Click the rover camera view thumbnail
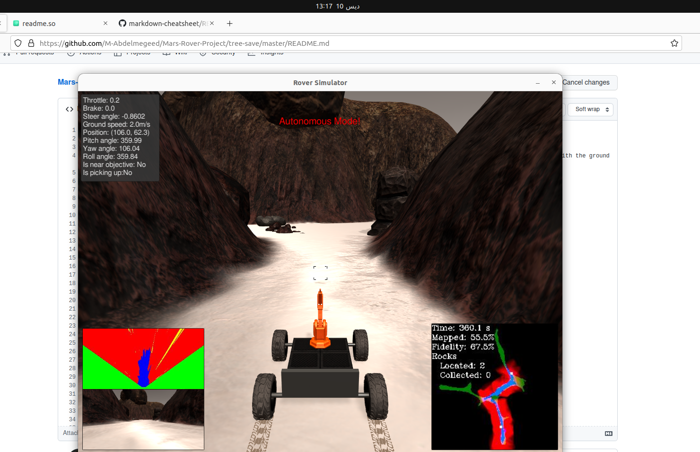The width and height of the screenshot is (700, 452). tap(143, 419)
